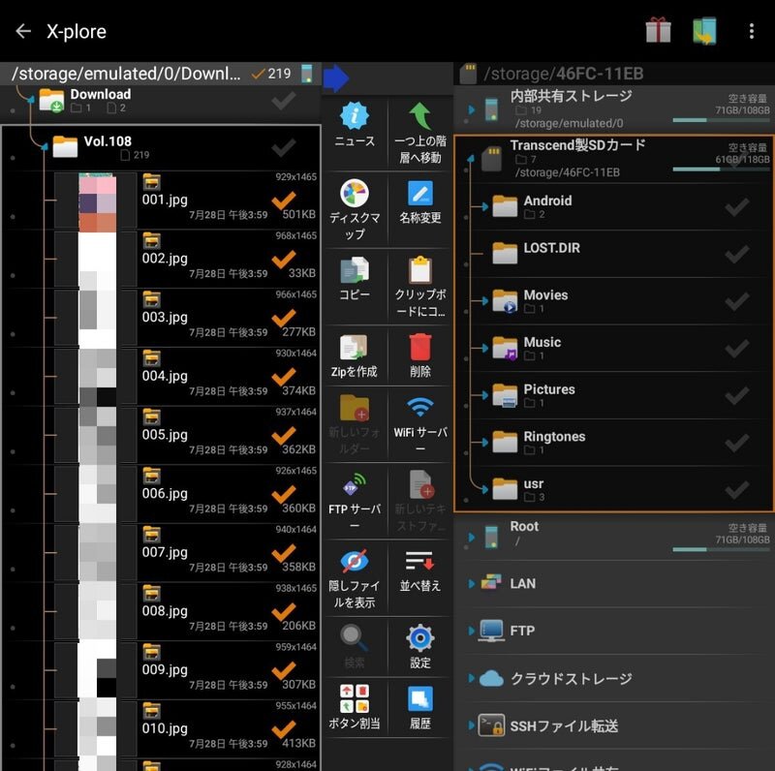Click the 新しいフォルダー new folder icon
Screen dimensions: 775x771
click(355, 408)
